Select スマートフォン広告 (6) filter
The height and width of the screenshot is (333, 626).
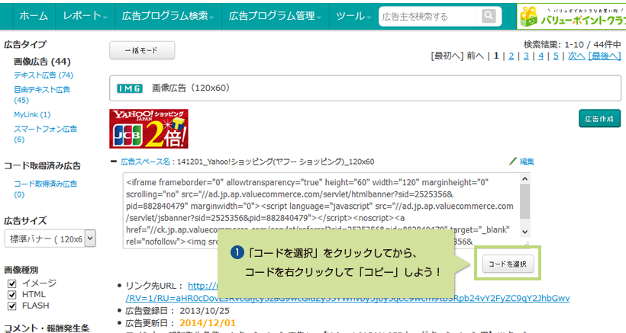[x=46, y=134]
